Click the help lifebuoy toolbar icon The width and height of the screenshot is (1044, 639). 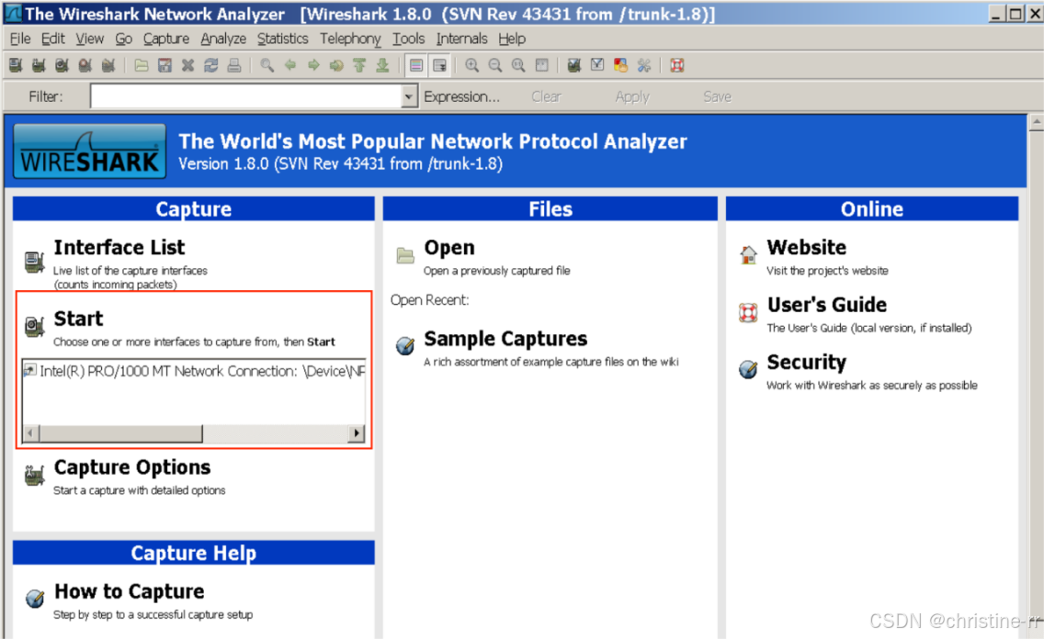click(677, 65)
